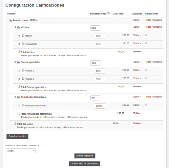The image size is (169, 168).
Task: Click the help icon beside Ponderaciones
Action: point(108,13)
